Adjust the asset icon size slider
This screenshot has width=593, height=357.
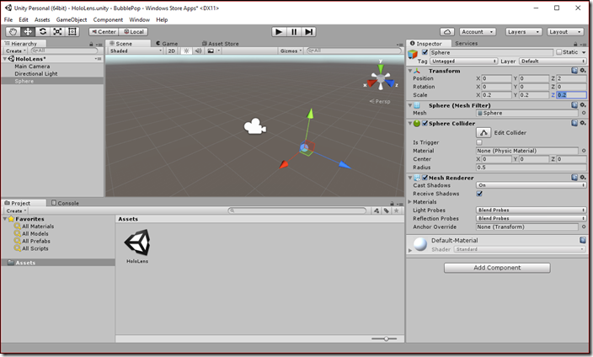(x=384, y=338)
